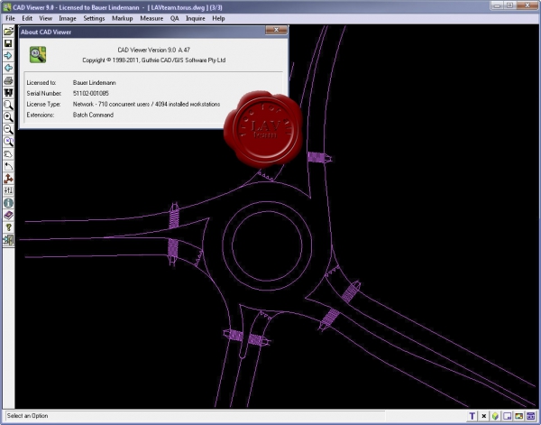The image size is (541, 425).
Task: Select the pan hand tool
Action: 8,154
